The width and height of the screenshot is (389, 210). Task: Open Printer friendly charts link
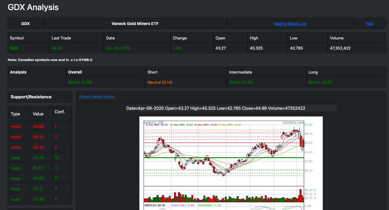click(97, 97)
